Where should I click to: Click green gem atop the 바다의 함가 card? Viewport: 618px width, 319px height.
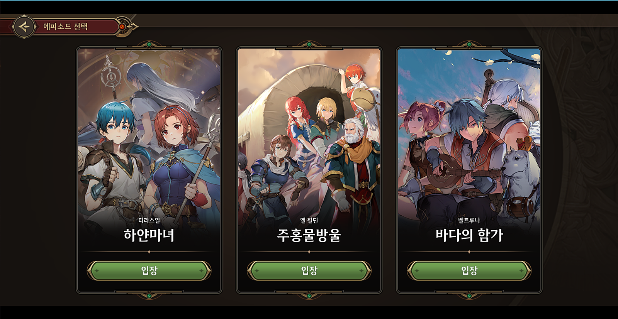[469, 44]
